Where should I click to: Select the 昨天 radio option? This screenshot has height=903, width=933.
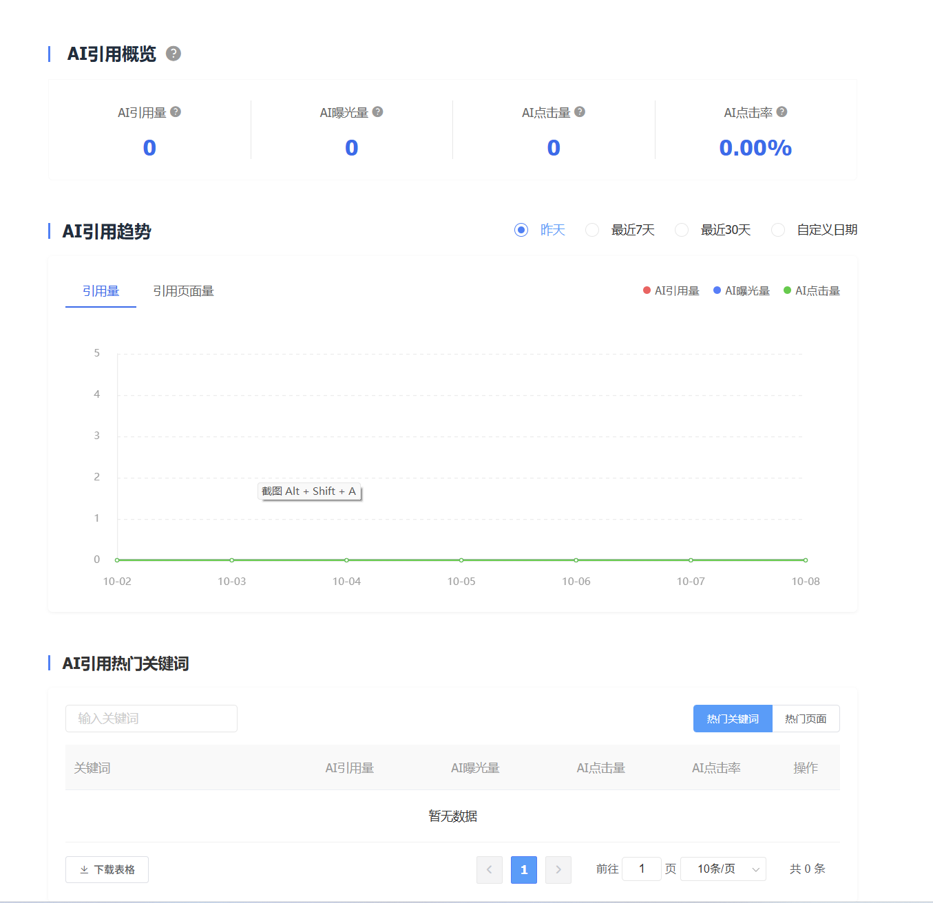point(521,230)
